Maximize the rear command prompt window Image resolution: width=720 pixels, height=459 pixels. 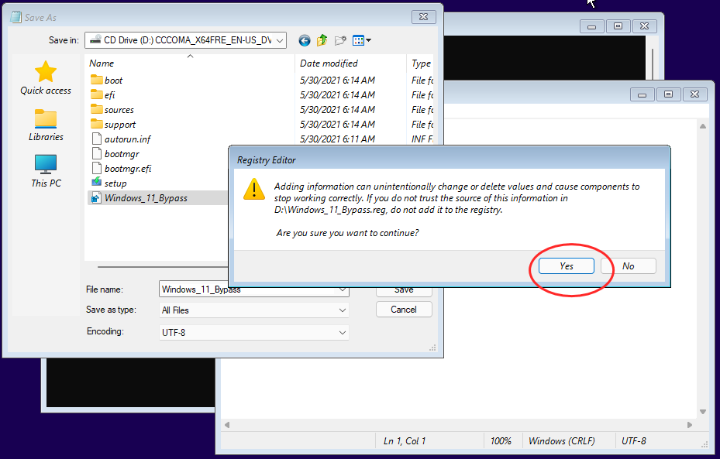pyautogui.click(x=618, y=26)
